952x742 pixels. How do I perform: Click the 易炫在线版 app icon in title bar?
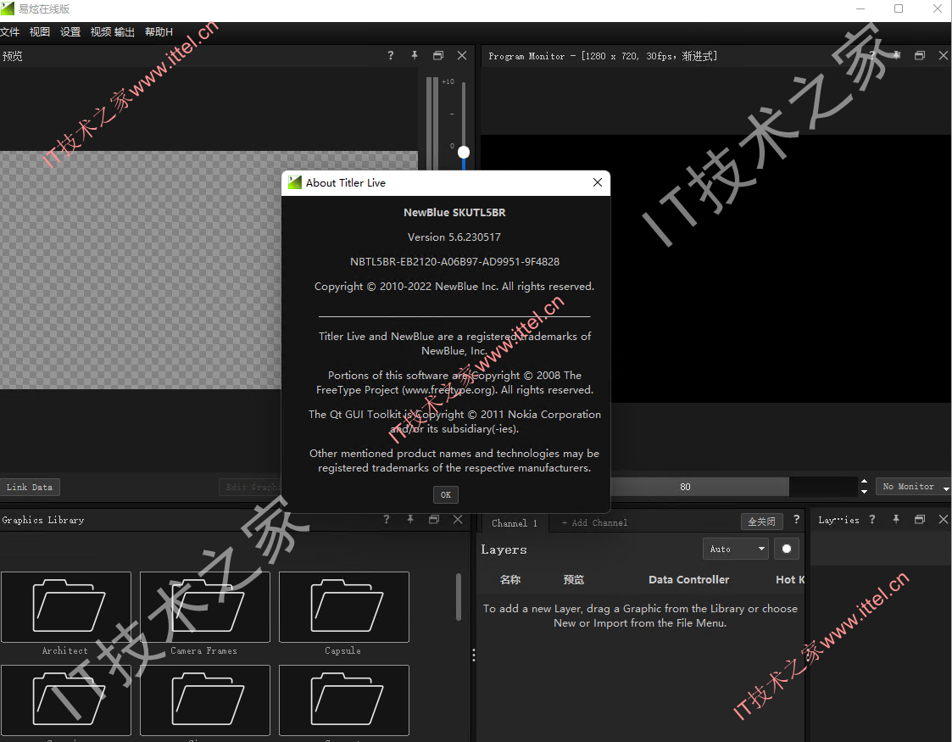tap(8, 8)
